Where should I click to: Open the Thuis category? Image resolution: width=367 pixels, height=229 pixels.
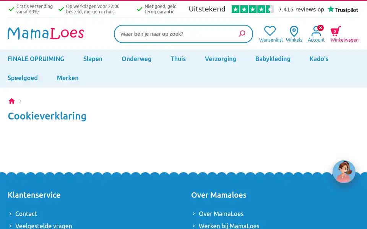(x=178, y=59)
